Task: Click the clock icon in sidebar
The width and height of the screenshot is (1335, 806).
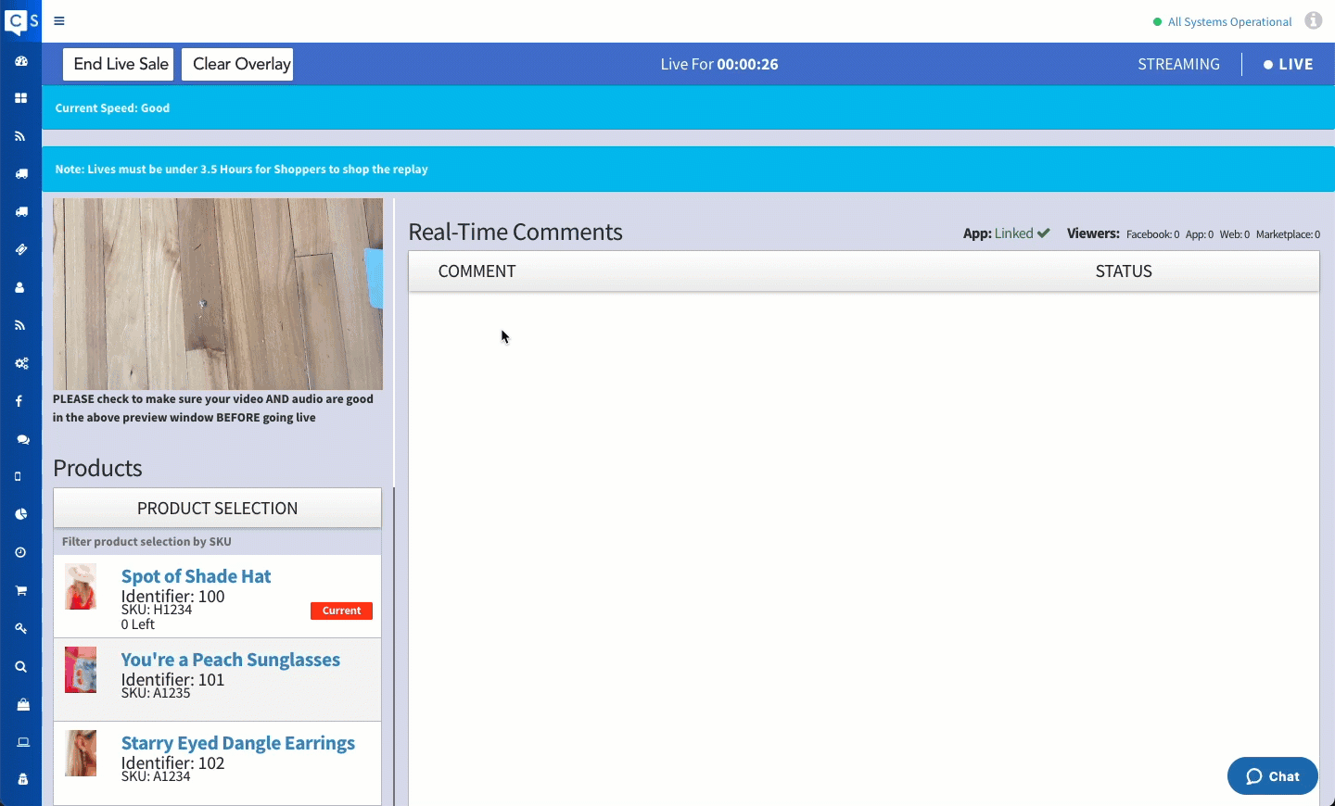Action: coord(20,552)
